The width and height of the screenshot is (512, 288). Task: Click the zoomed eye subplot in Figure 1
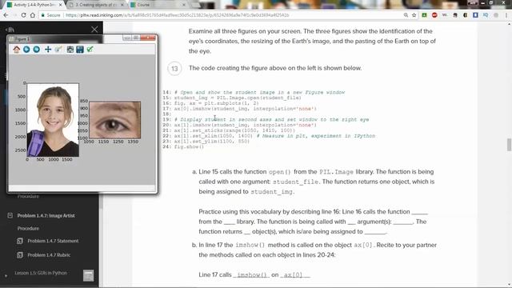[115, 120]
